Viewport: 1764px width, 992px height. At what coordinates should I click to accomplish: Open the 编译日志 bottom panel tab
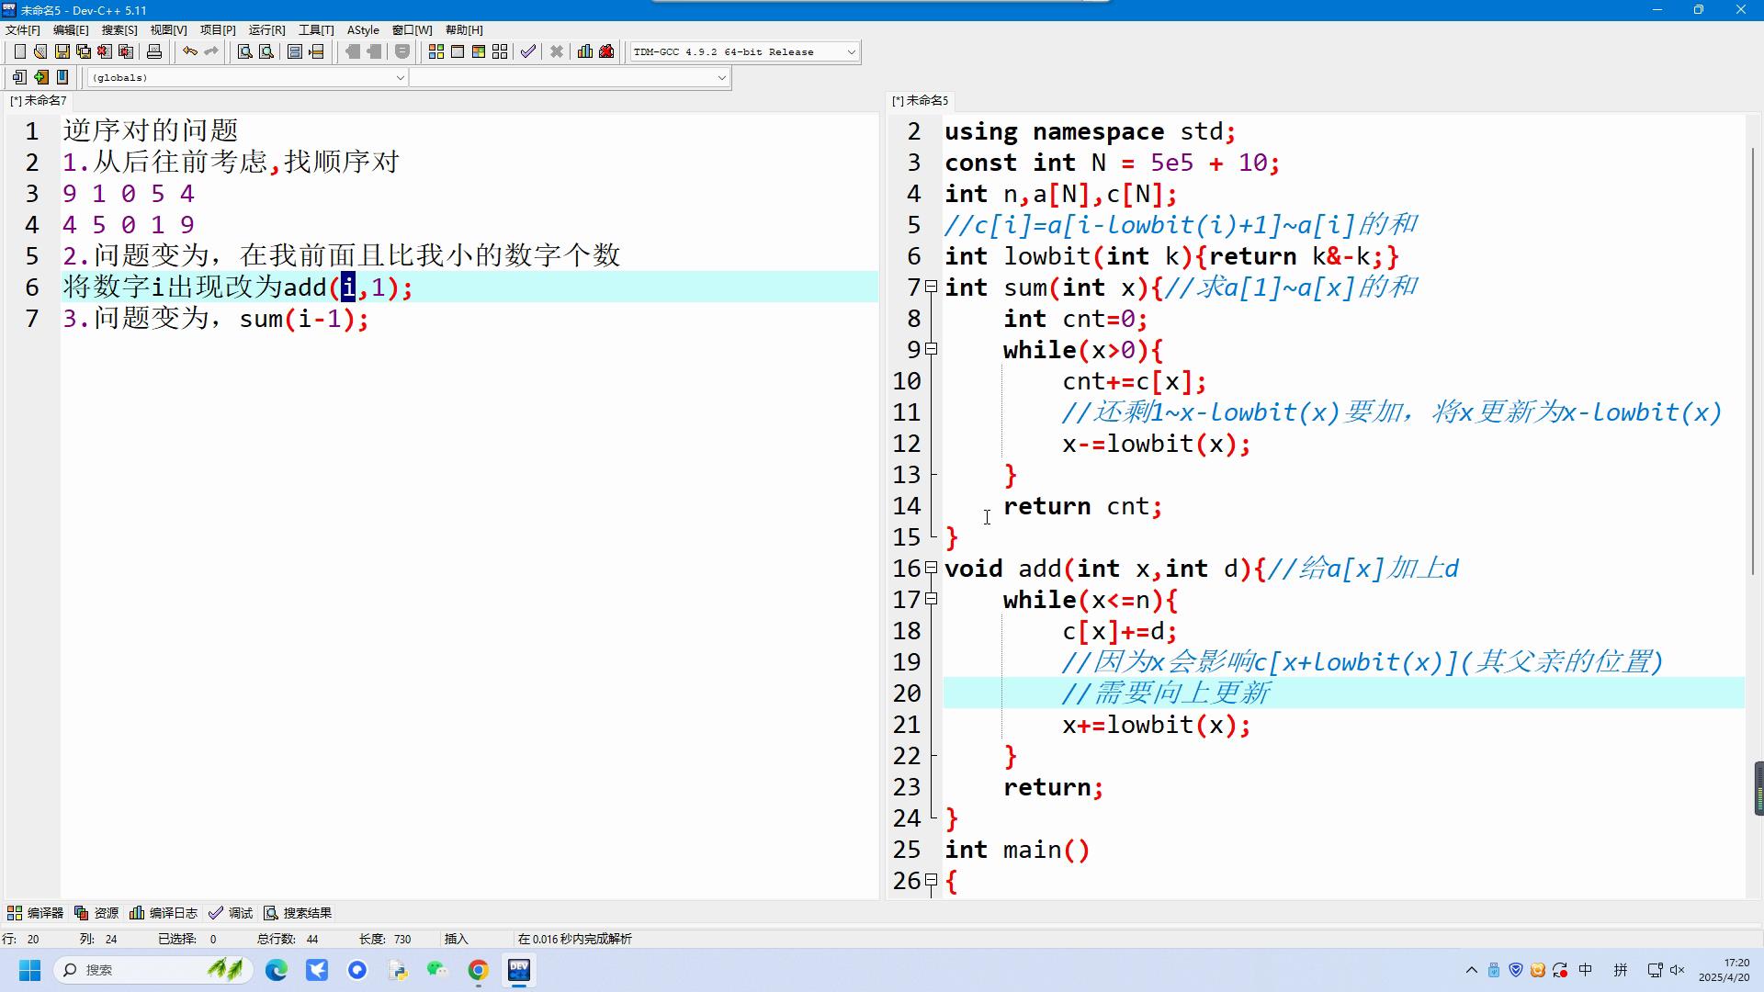(x=164, y=913)
